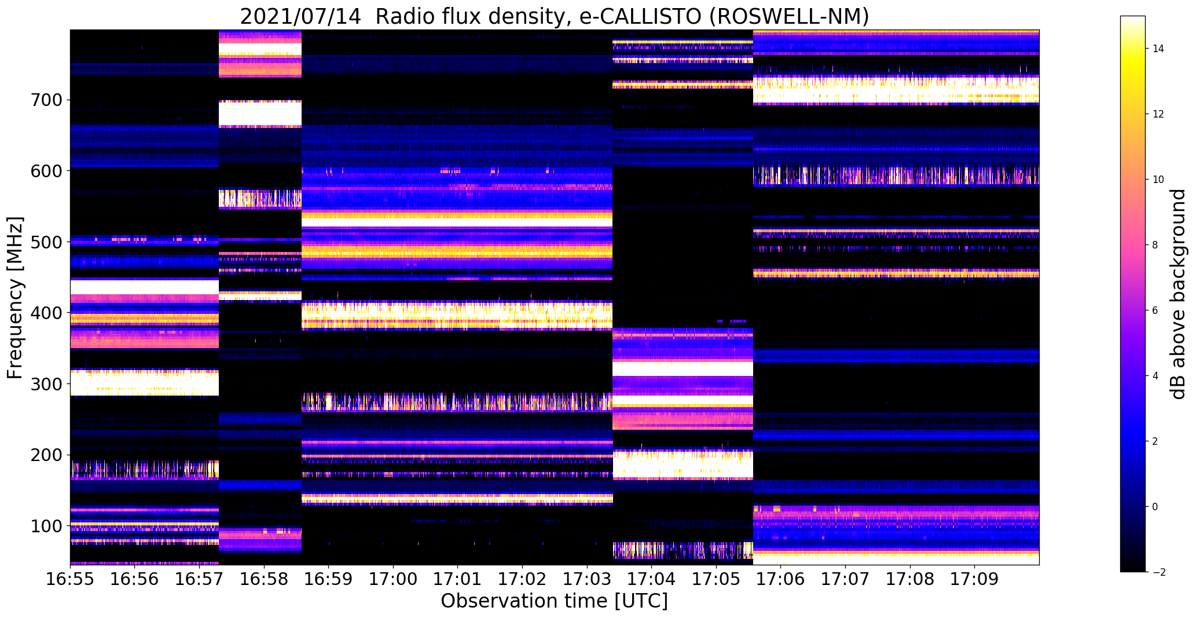Click the colorbar tick label −2
The height and width of the screenshot is (618, 1196).
pos(1158,572)
